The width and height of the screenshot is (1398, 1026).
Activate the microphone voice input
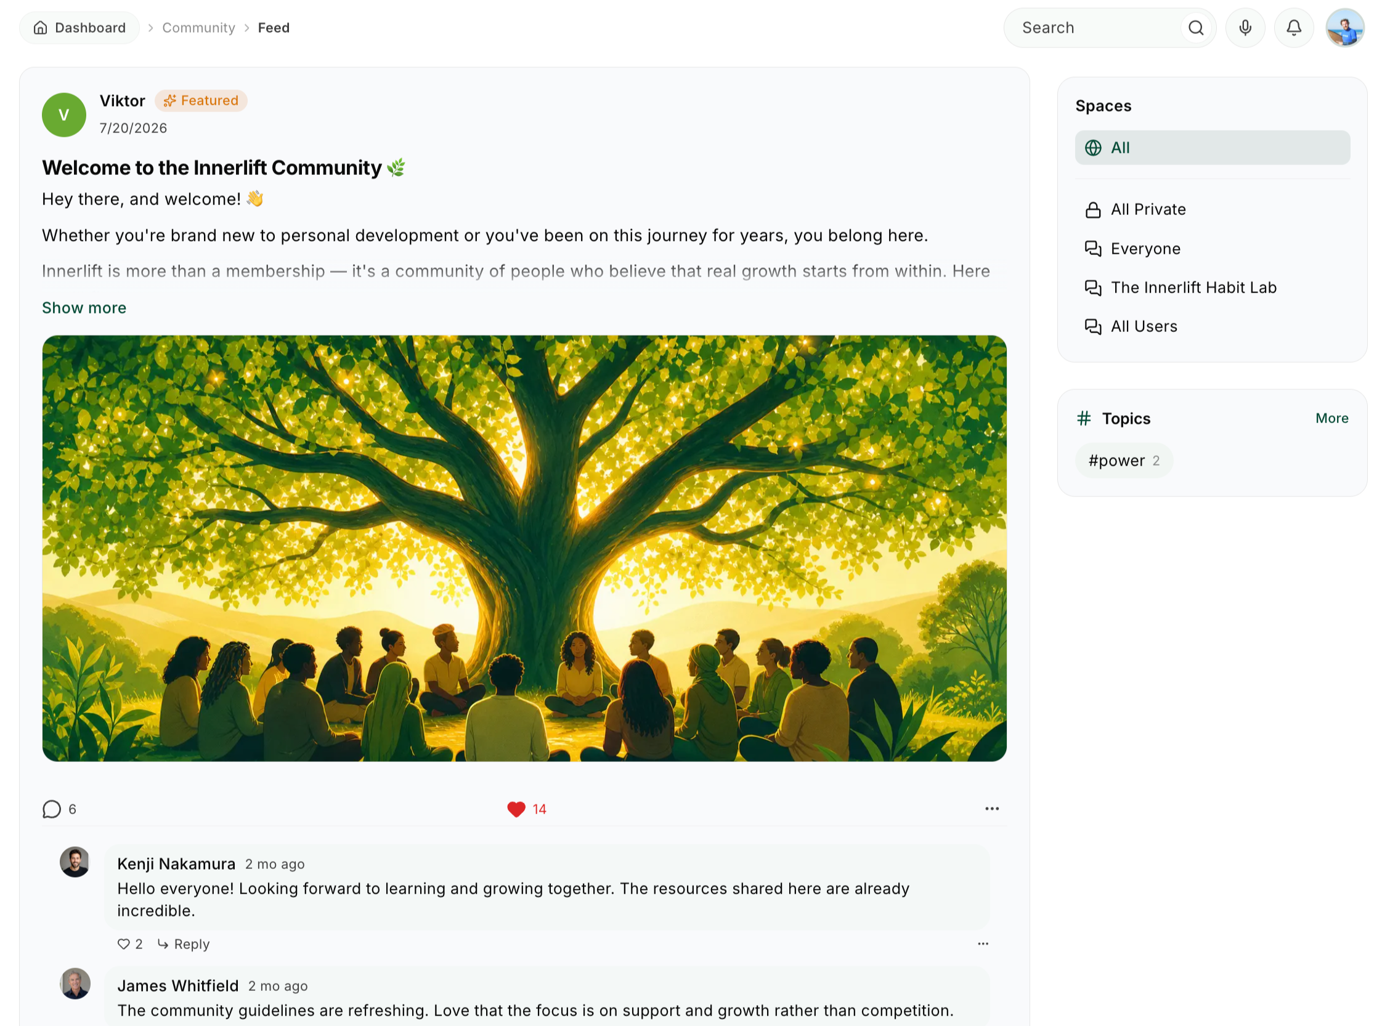point(1245,28)
